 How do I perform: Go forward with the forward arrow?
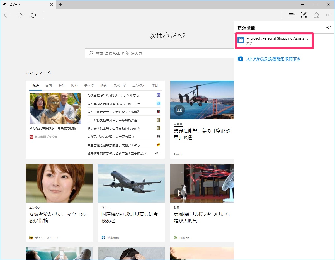click(20, 15)
